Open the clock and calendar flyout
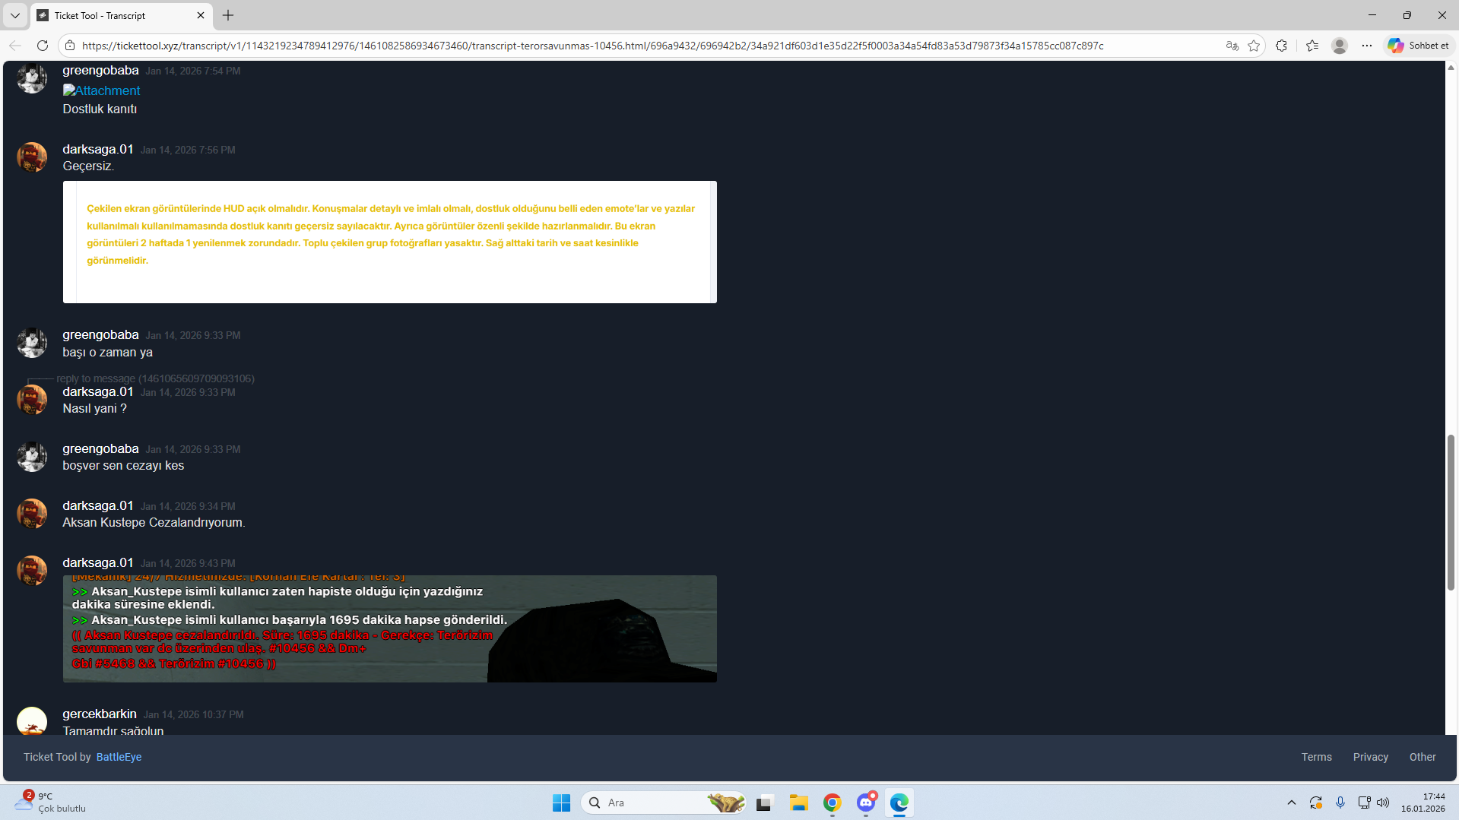The image size is (1459, 820). 1423,803
